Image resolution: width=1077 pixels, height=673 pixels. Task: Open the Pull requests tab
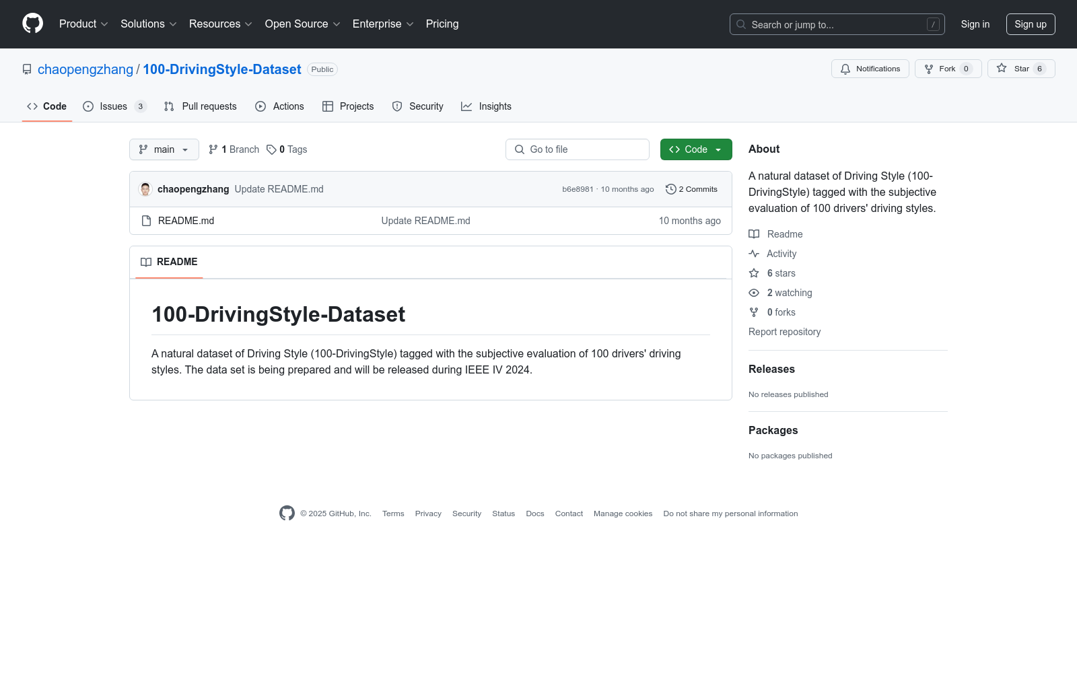coord(201,106)
